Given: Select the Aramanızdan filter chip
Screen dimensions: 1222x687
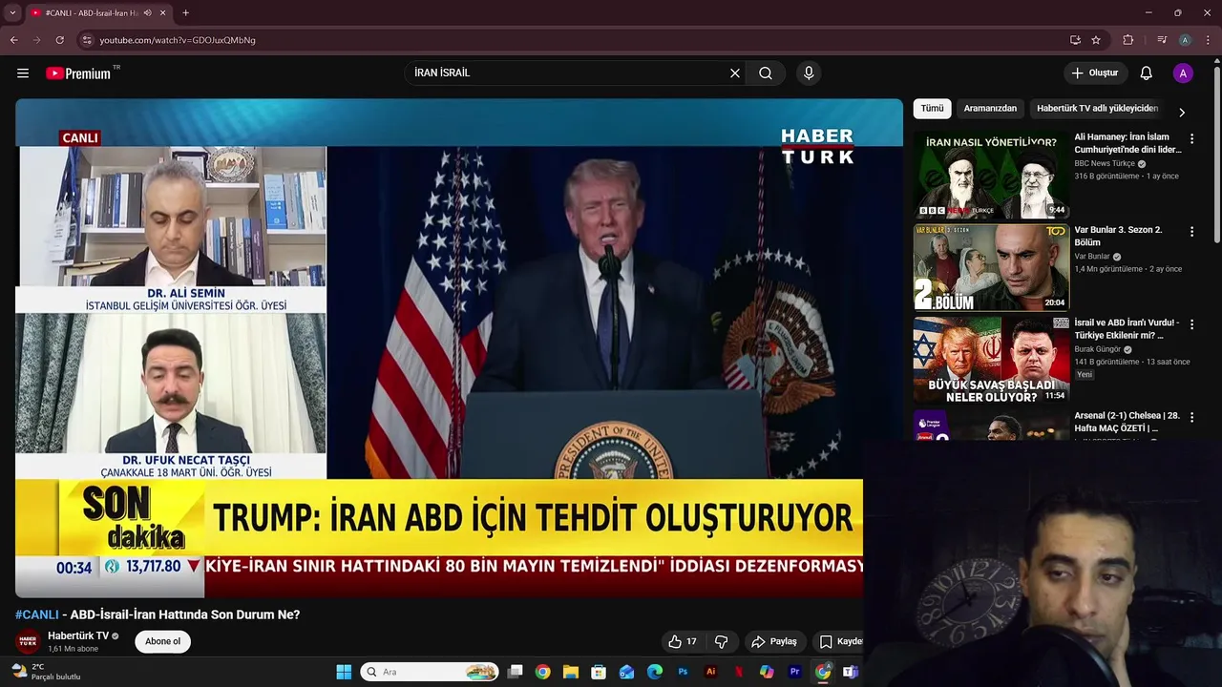Looking at the screenshot, I should (990, 109).
